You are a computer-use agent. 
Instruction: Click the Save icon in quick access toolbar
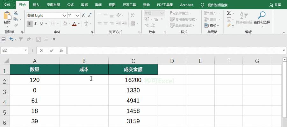pos(4,39)
